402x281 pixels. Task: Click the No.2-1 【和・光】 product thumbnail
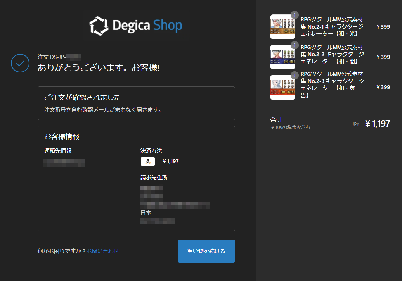tap(282, 27)
